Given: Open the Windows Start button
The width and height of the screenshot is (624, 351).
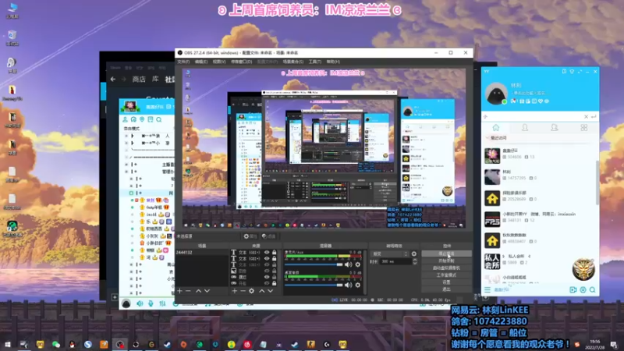Looking at the screenshot, I should (8, 344).
